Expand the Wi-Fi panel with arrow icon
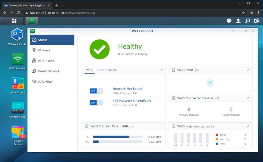This screenshot has height=162, width=263. pos(161,70)
